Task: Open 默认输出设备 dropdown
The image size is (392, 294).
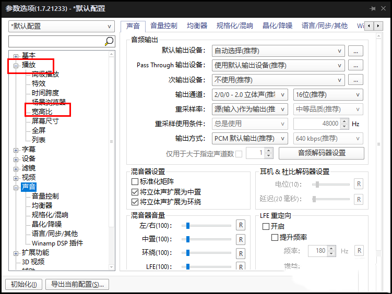Action: tap(278, 51)
